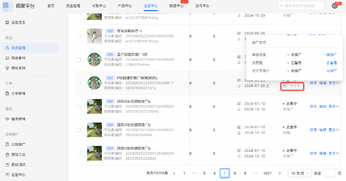Open 资金管理 in top navigation
Viewport: 346px width, 181px height.
coord(73,6)
